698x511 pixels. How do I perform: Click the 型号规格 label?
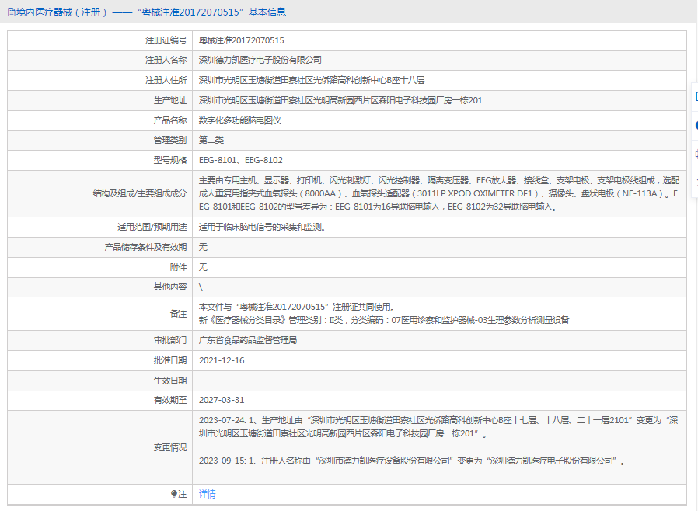[170, 160]
